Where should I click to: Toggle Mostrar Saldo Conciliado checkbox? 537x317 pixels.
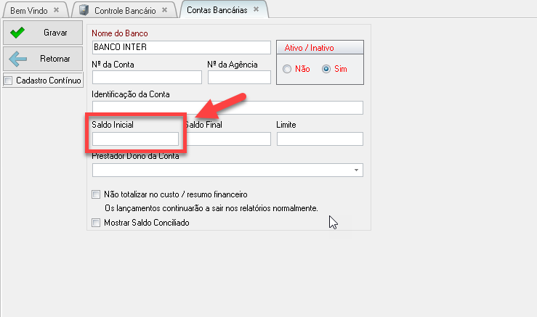(97, 223)
